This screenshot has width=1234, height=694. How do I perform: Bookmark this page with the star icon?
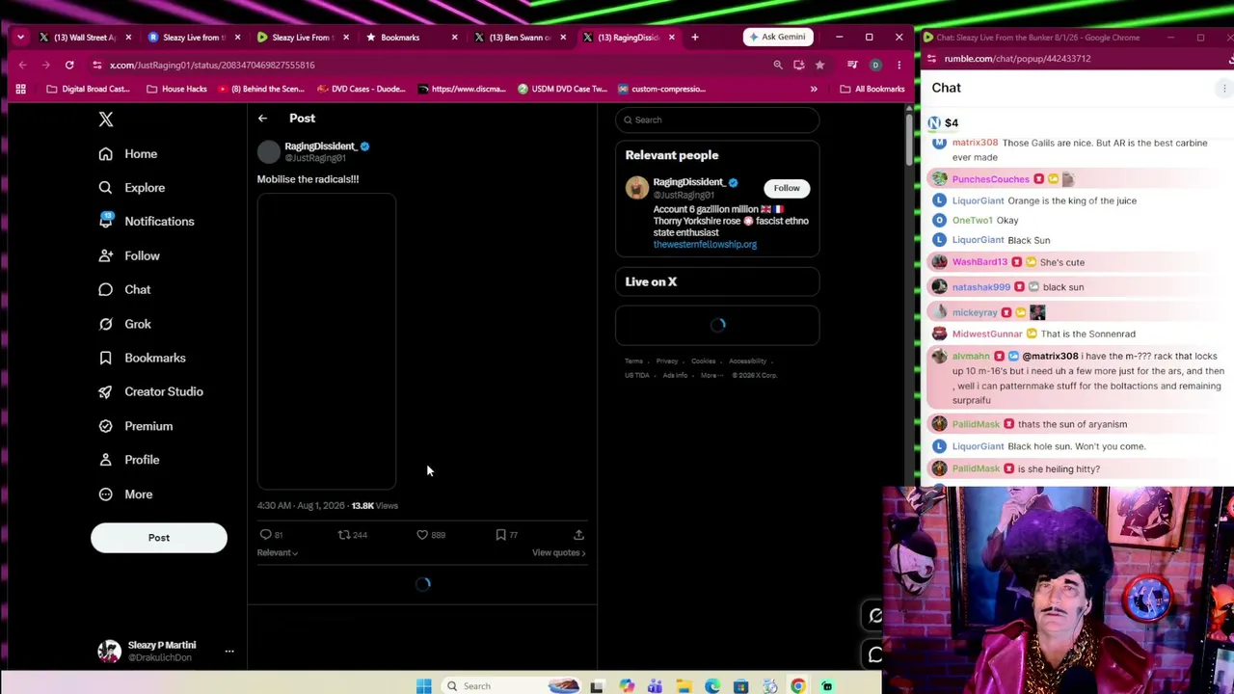pos(819,66)
